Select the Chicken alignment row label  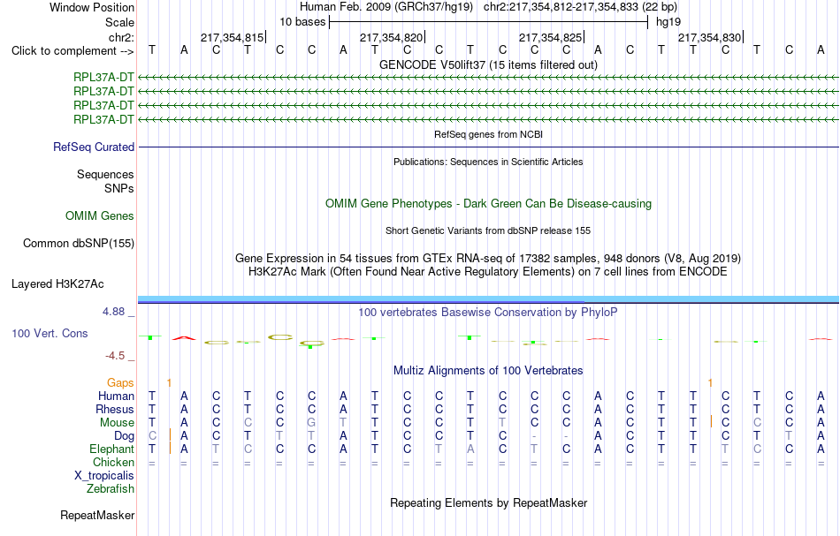tap(113, 462)
